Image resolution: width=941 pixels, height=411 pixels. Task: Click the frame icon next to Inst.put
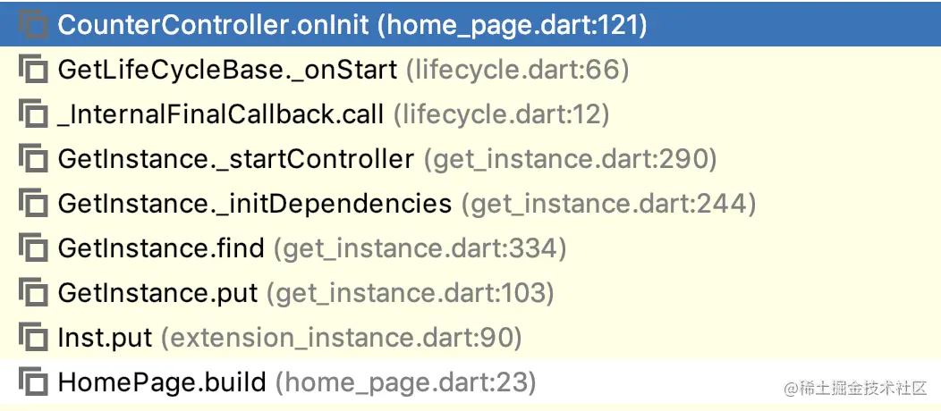point(33,338)
